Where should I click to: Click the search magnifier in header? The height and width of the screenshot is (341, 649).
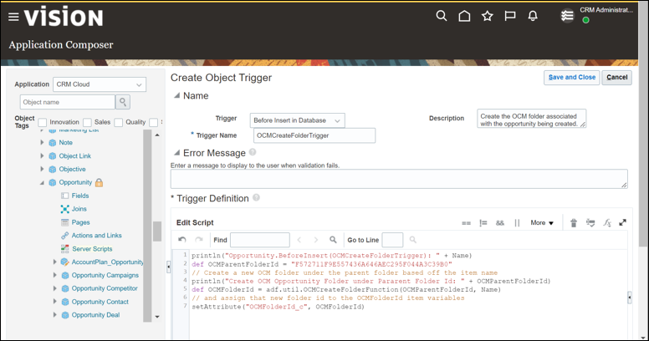(x=442, y=16)
